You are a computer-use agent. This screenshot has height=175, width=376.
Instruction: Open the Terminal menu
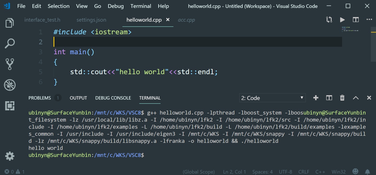(141, 6)
